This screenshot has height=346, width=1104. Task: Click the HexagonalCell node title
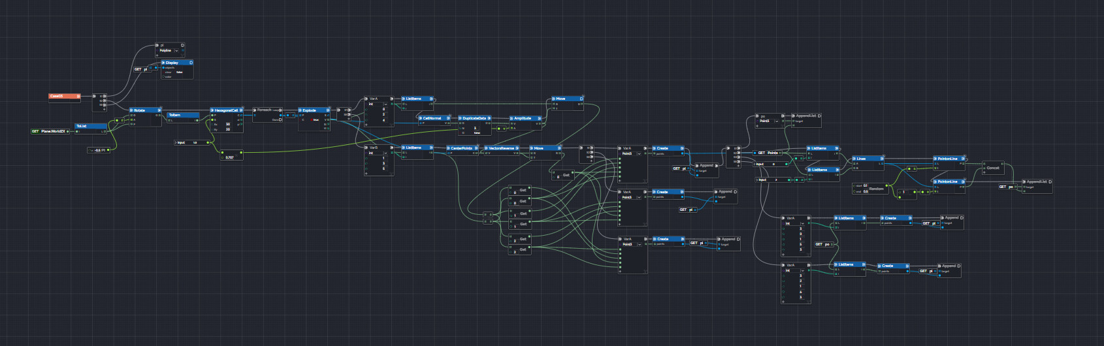(225, 110)
